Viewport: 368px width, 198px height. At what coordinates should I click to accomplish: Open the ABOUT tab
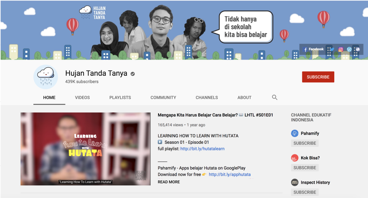click(x=244, y=97)
